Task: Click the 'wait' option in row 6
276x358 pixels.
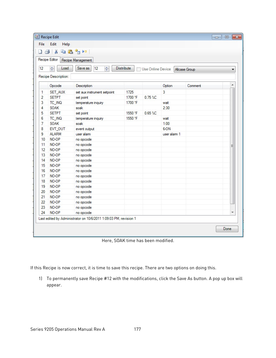Action: [x=166, y=118]
